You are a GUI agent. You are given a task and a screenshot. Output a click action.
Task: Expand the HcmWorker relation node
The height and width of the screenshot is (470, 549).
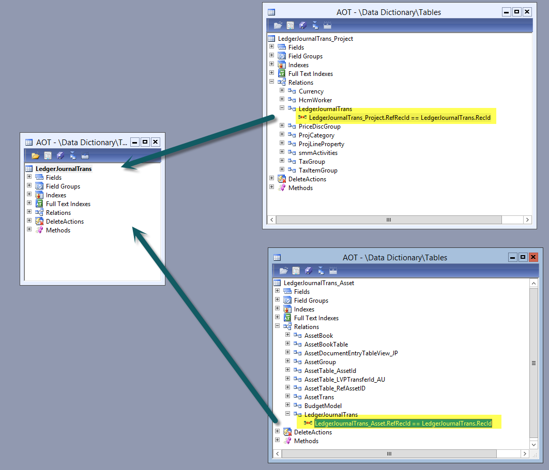tap(282, 100)
